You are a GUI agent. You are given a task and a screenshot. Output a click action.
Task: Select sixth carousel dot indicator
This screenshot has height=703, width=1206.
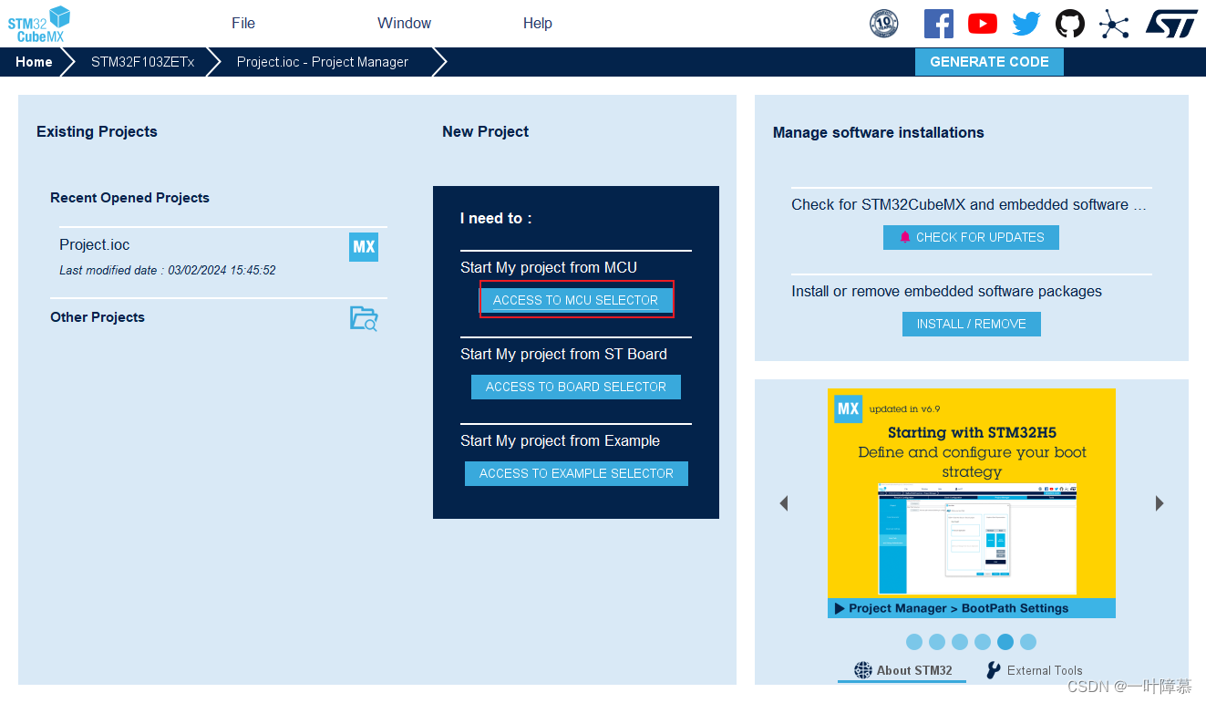tap(1028, 642)
